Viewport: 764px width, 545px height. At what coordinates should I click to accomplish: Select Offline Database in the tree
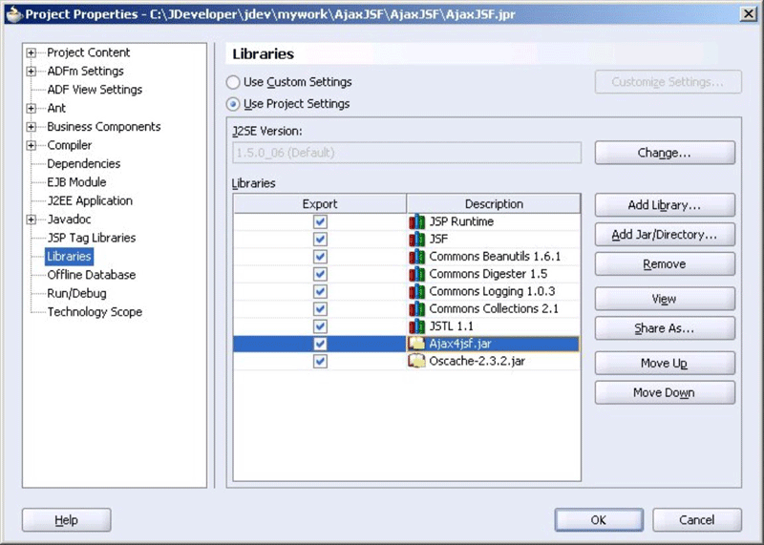(x=91, y=275)
